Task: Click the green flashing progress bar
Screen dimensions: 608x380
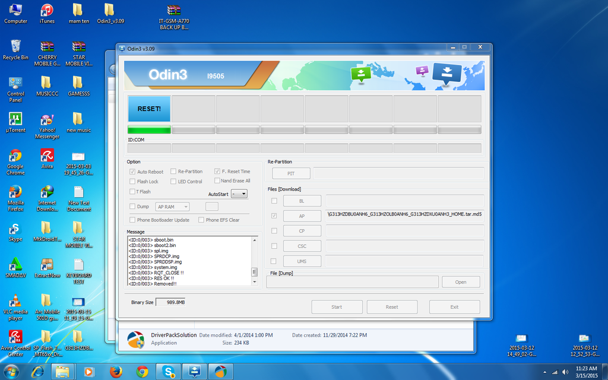Action: click(148, 129)
